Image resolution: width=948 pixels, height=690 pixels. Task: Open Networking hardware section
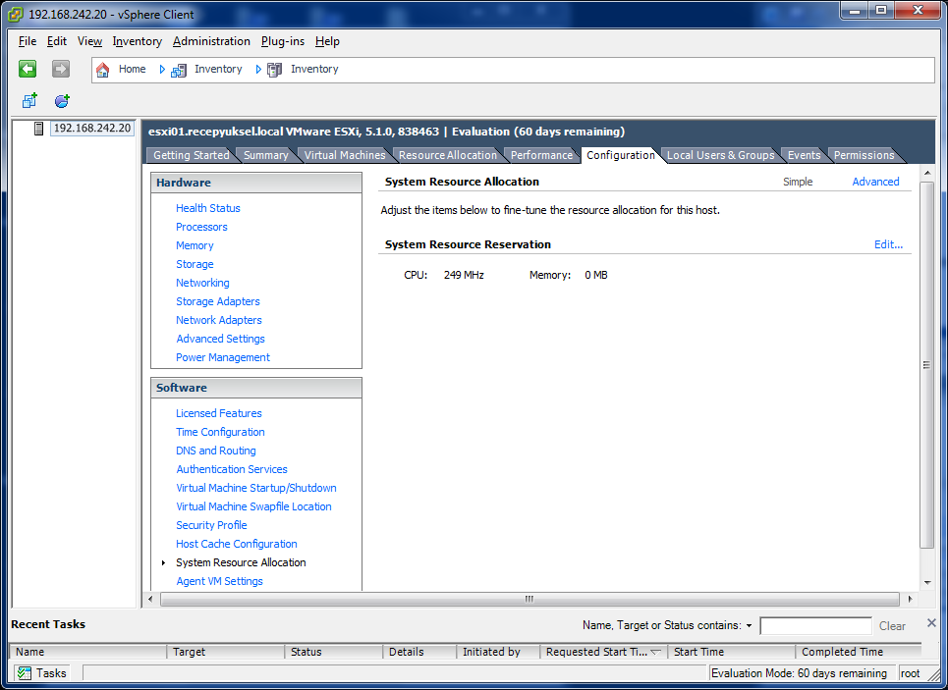click(x=202, y=283)
